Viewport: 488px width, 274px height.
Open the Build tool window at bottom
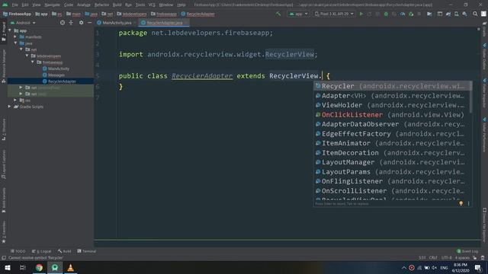coord(64,251)
